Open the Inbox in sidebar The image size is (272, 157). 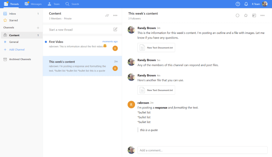[x=13, y=14]
